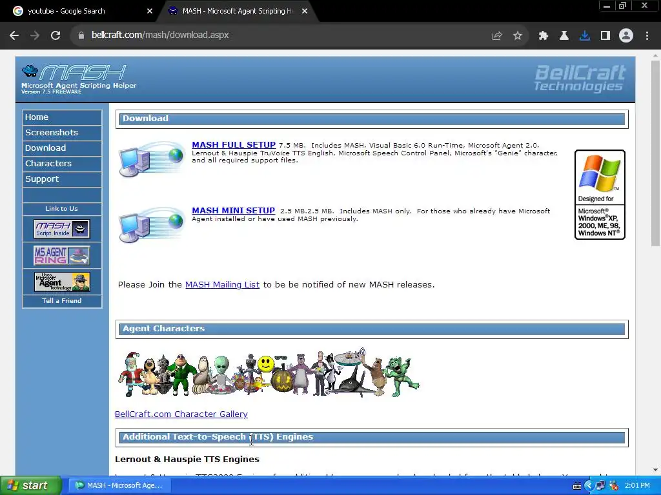The width and height of the screenshot is (661, 495).
Task: Open the share page icon in address bar
Action: pos(497,36)
